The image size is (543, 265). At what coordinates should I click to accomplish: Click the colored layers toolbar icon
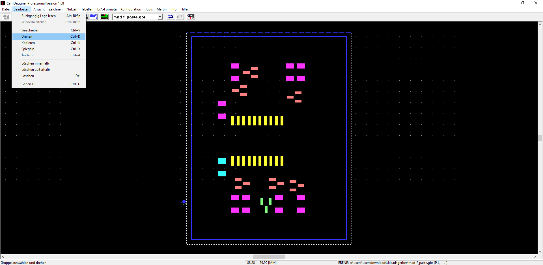[104, 17]
